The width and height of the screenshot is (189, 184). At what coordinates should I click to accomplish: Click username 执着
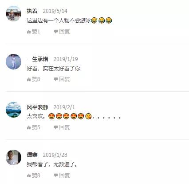tap(32, 11)
